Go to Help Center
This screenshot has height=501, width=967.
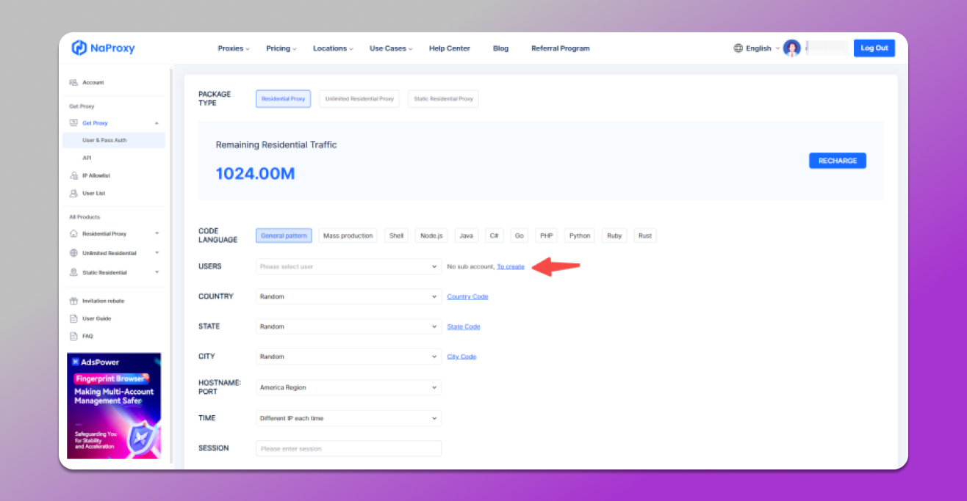[x=450, y=48]
